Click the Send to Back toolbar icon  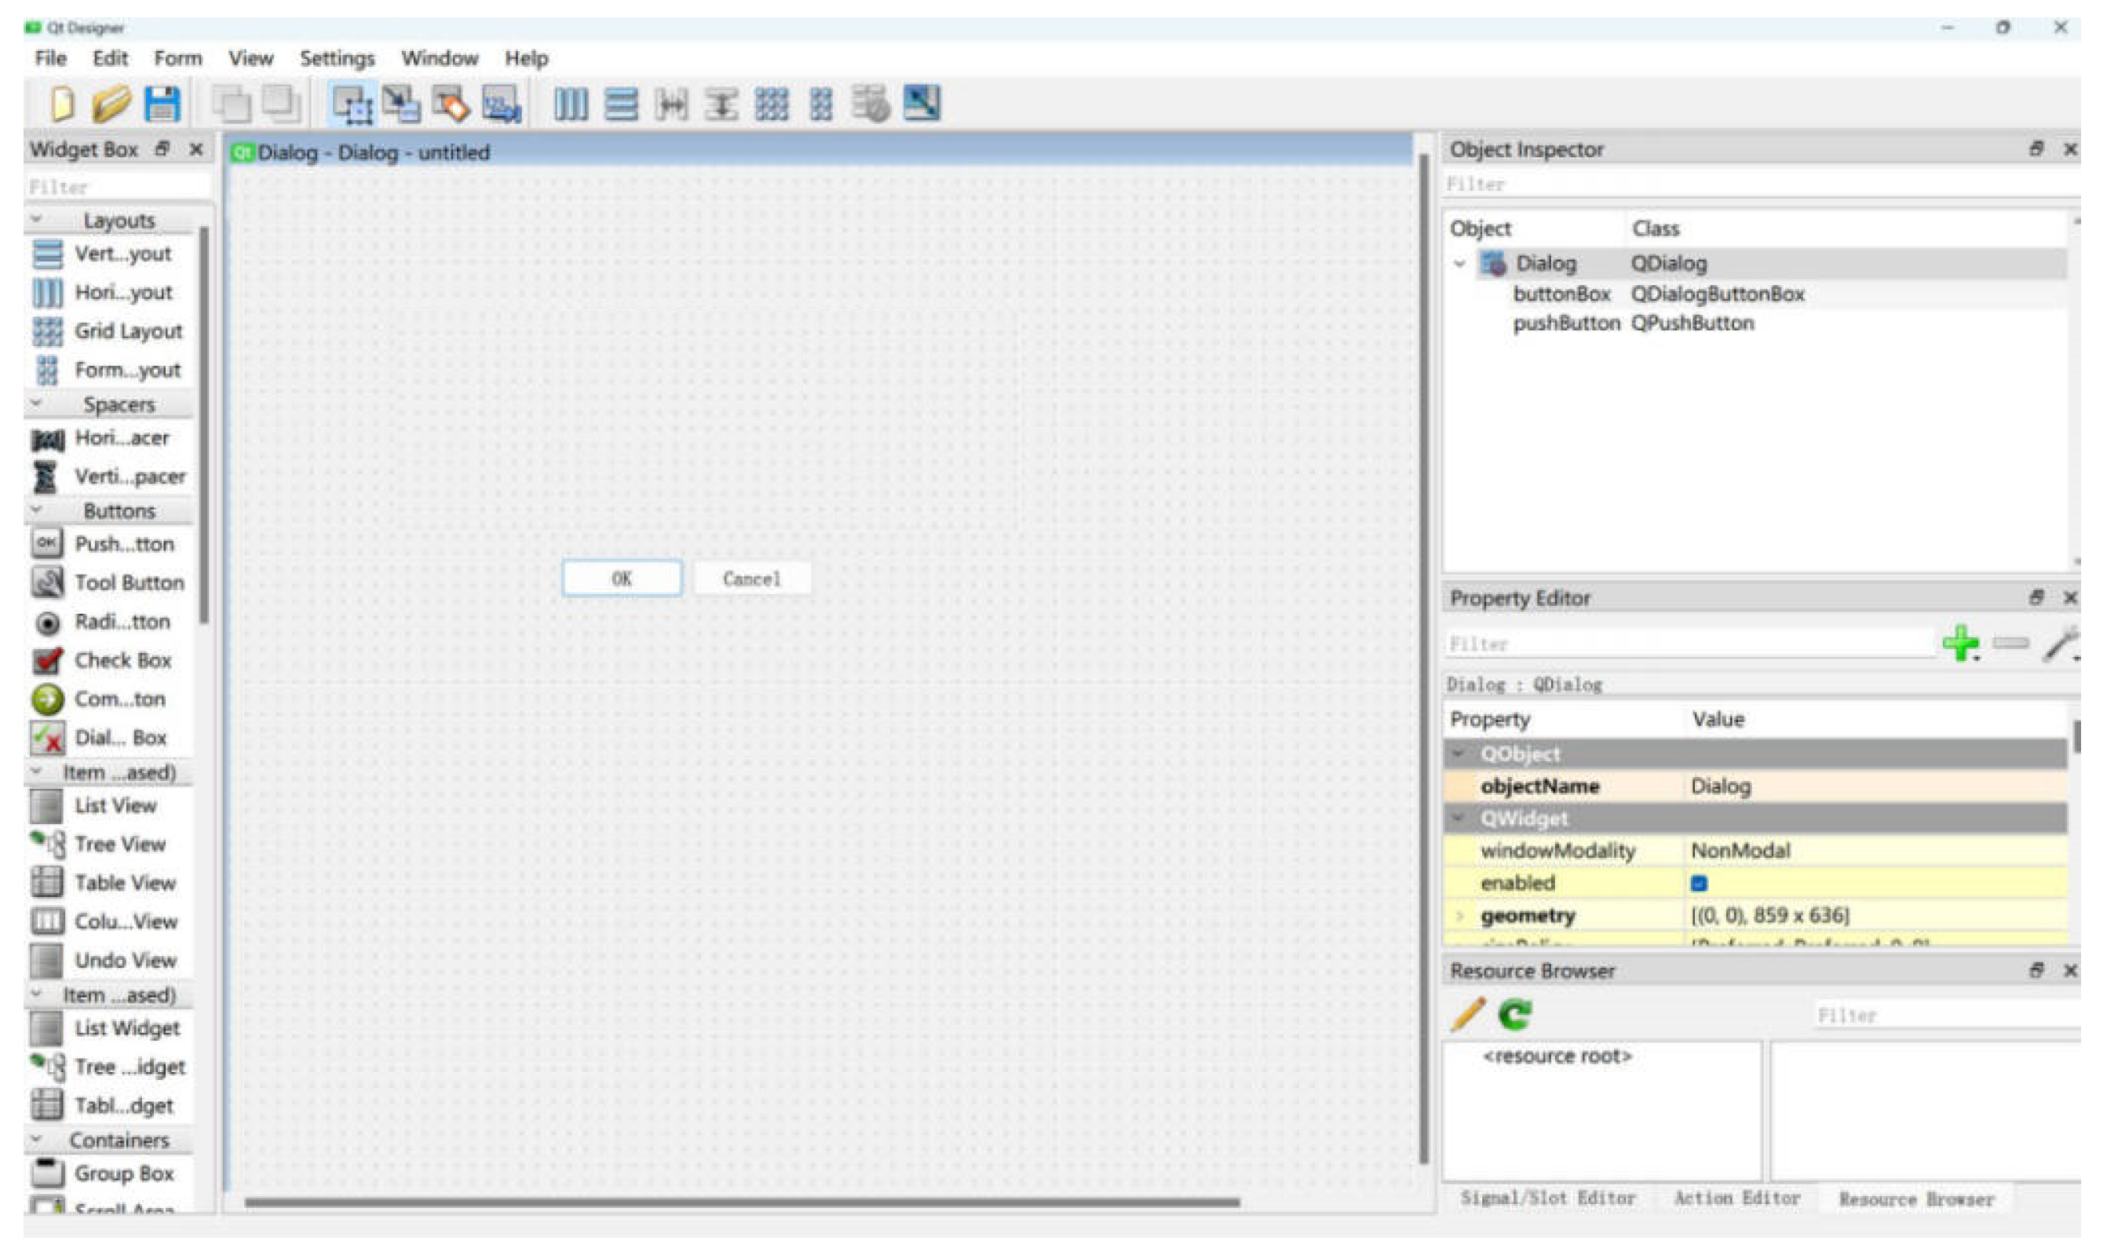[x=231, y=105]
